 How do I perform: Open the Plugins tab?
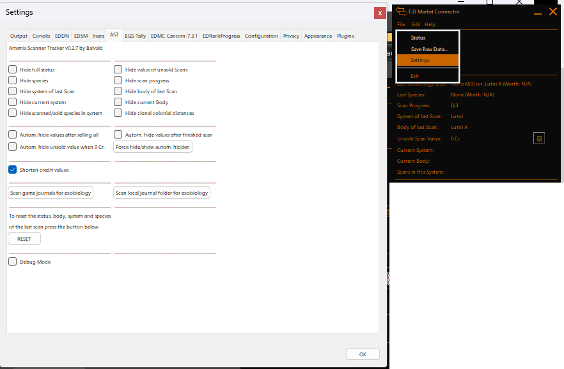(x=345, y=36)
